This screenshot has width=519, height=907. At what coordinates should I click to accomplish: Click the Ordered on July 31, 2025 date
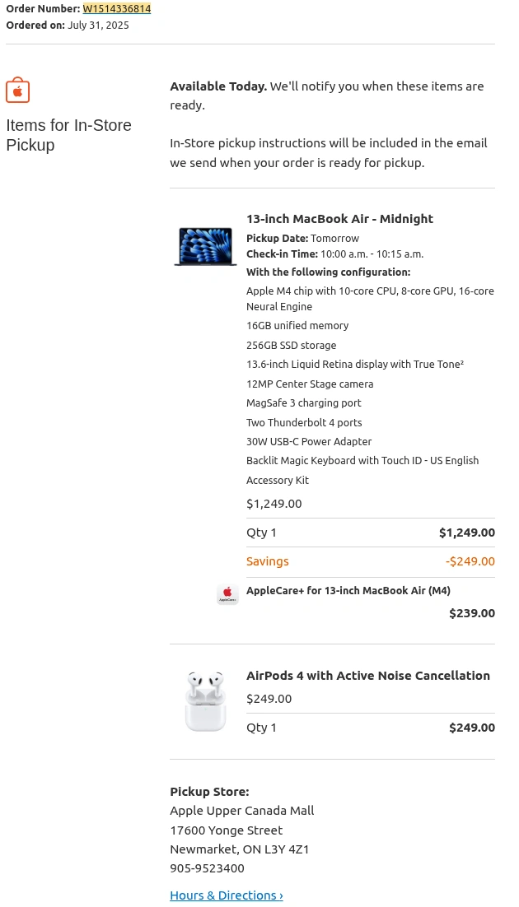(68, 25)
